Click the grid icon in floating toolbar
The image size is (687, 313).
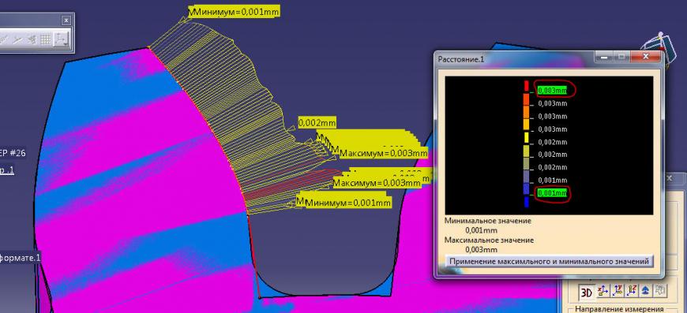(46, 39)
